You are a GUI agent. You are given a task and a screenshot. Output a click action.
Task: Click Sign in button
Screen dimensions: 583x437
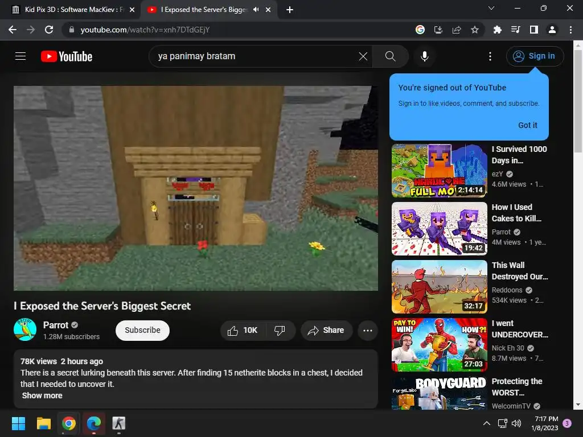coord(535,56)
